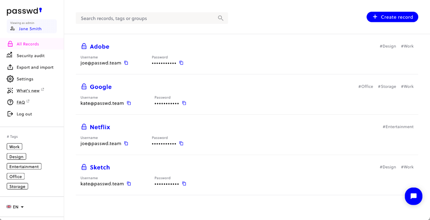The width and height of the screenshot is (430, 220).
Task: Click #Work tag on Sketch record
Action: 407,167
